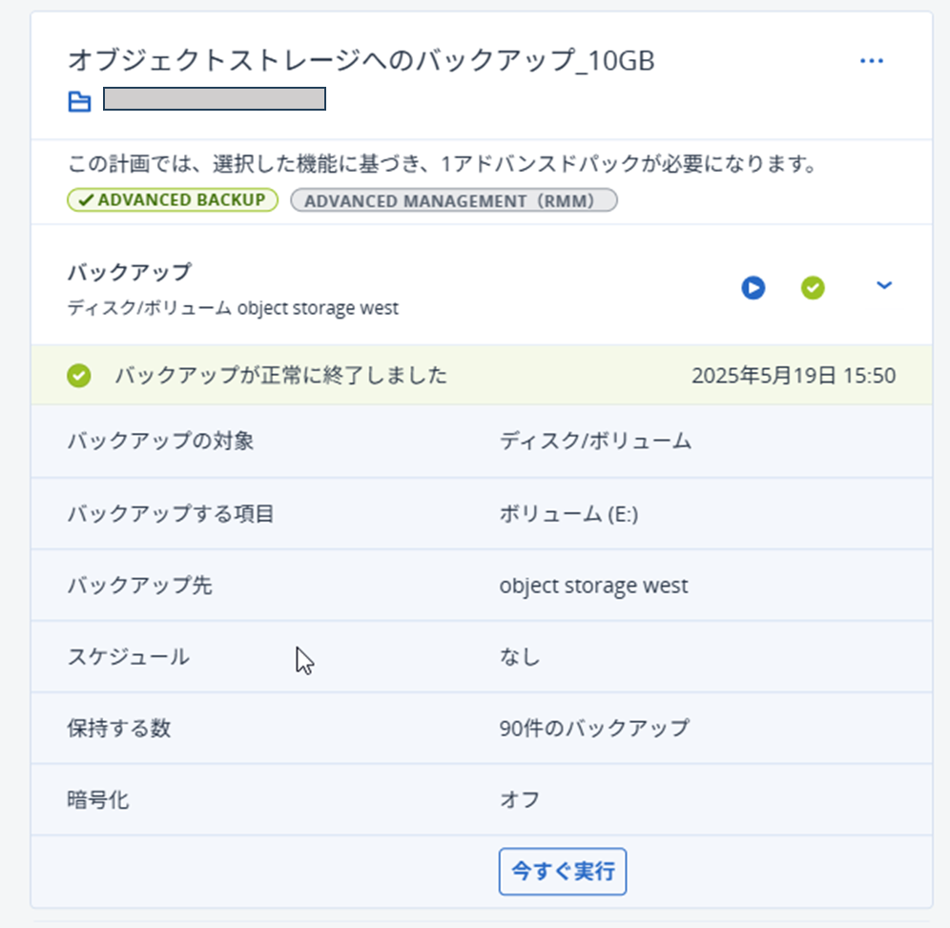The image size is (950, 928).
Task: Edit the schedule setting showing なし
Action: 520,657
